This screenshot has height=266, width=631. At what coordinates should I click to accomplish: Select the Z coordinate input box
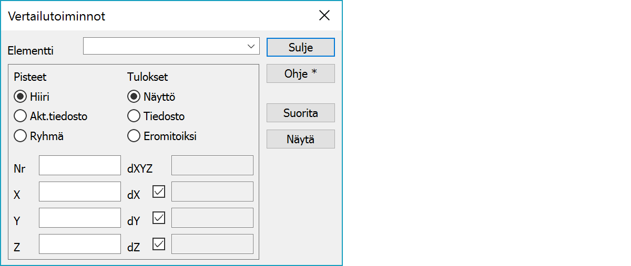click(x=80, y=244)
